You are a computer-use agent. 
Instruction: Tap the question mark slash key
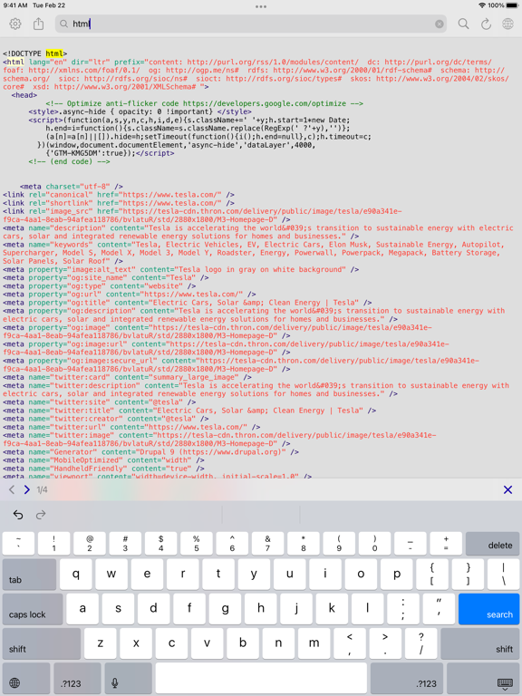[x=420, y=643]
